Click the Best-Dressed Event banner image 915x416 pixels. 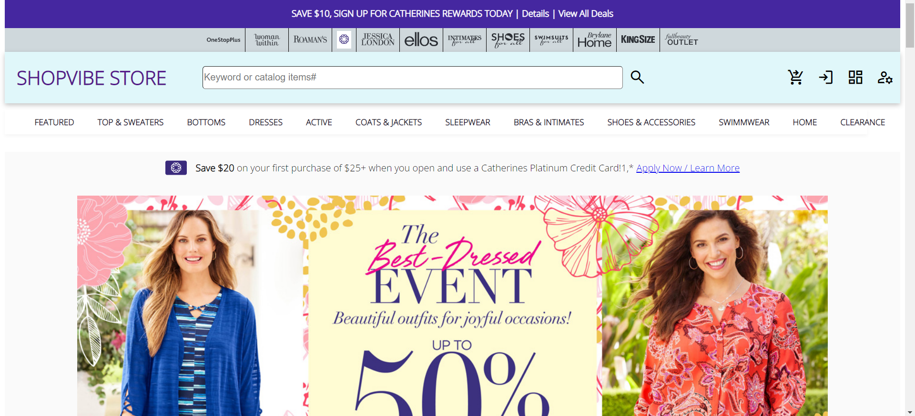point(452,306)
